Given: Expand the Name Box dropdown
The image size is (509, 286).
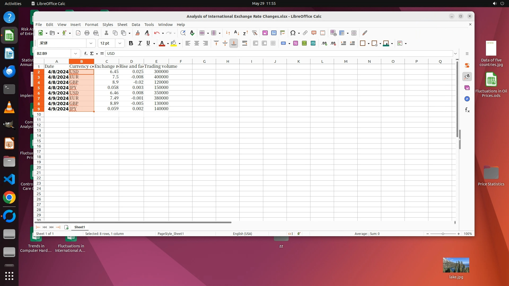Looking at the screenshot, I should (x=76, y=53).
